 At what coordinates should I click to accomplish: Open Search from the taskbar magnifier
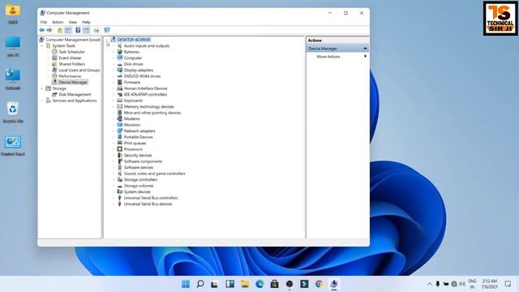(x=200, y=284)
